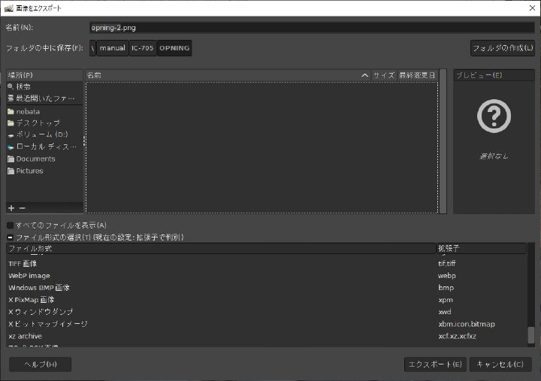
Task: Open recently used files in the sidebar
Action: [x=44, y=98]
